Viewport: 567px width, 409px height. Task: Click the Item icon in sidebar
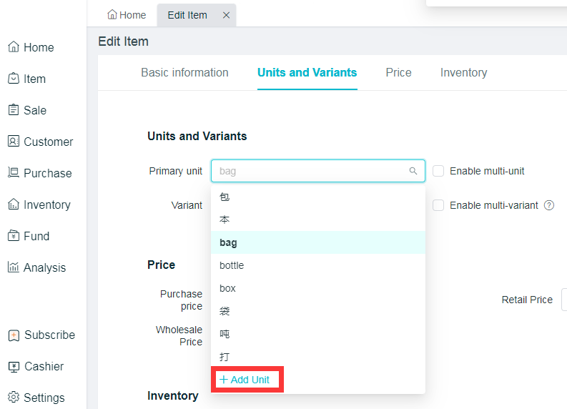13,79
